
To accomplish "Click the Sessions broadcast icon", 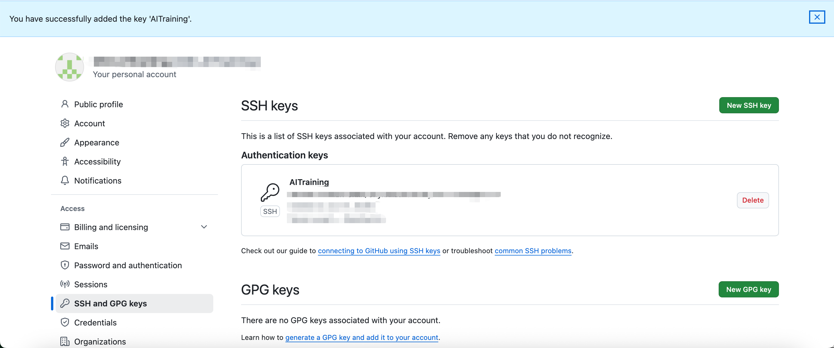I will (x=65, y=284).
